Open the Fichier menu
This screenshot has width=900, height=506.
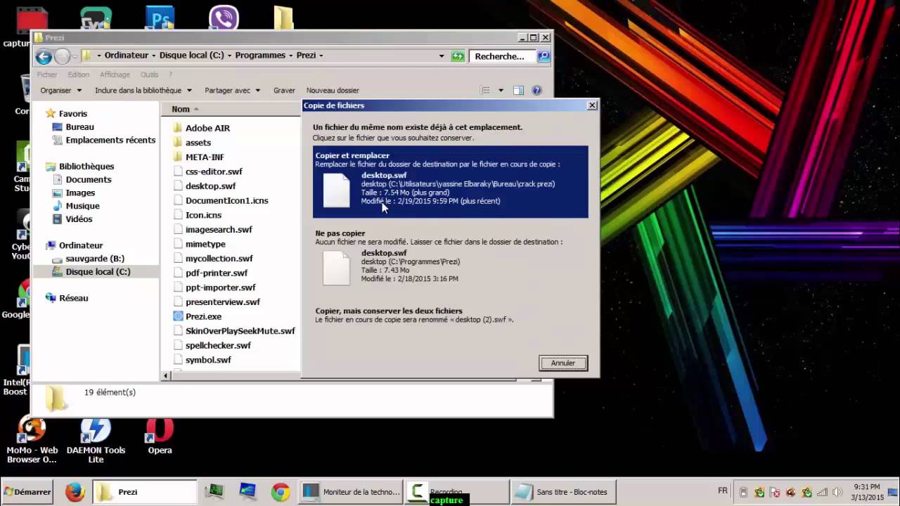pos(47,74)
